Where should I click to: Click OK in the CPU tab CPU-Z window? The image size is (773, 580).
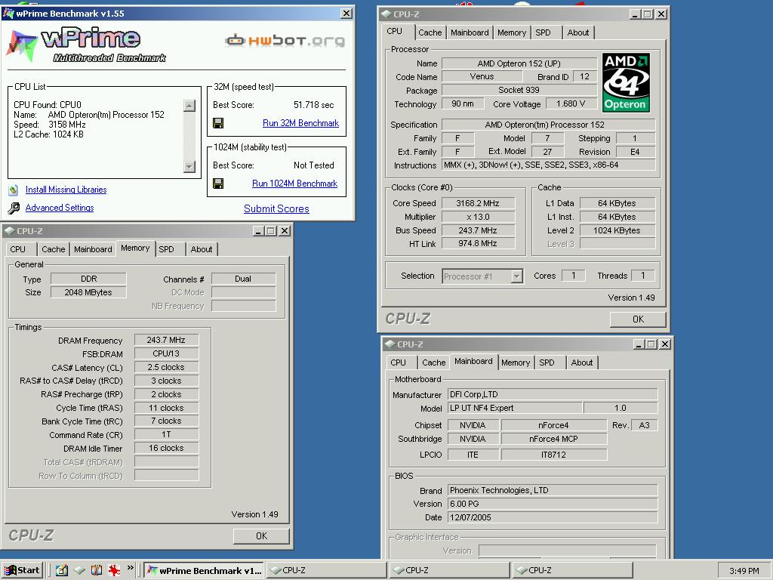(638, 319)
